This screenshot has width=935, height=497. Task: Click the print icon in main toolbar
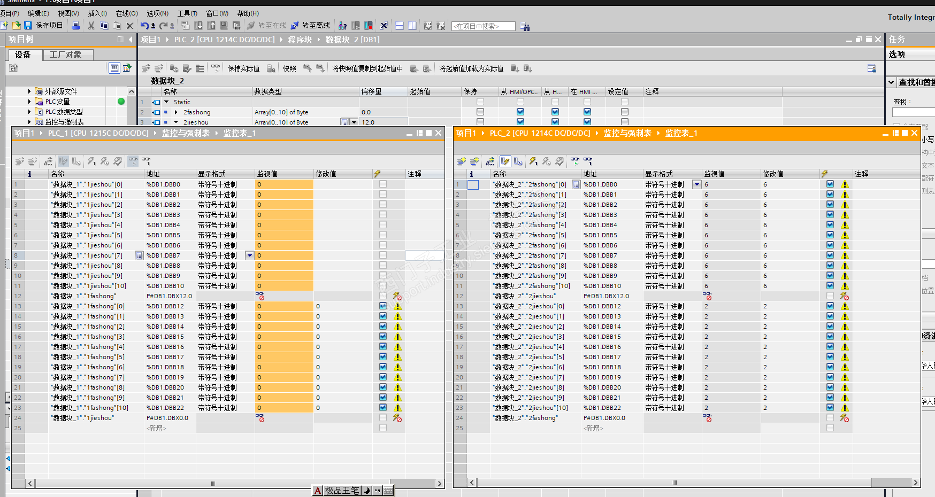(76, 26)
